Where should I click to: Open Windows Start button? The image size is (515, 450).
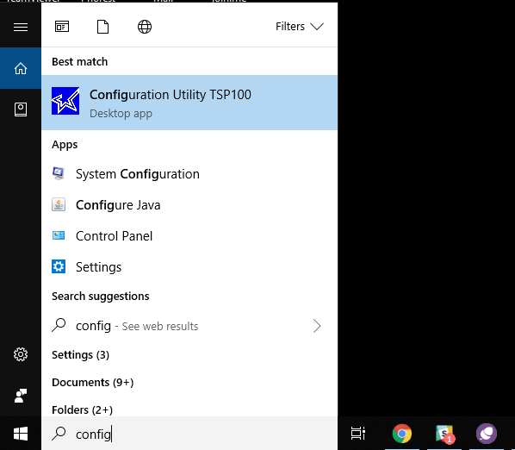coord(21,434)
